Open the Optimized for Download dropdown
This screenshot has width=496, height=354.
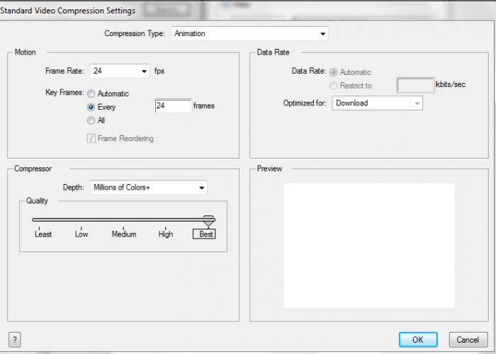point(377,103)
